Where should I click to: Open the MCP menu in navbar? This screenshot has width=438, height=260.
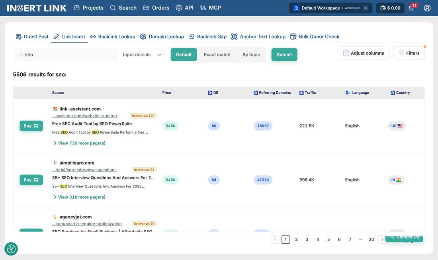211,8
